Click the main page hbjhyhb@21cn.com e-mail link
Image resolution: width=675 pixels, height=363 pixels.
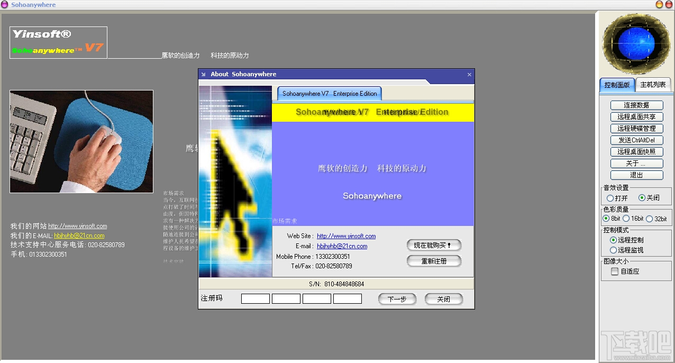[79, 235]
